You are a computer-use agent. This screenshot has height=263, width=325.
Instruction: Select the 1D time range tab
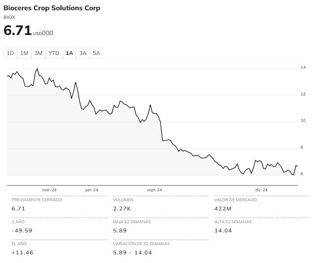tap(10, 53)
